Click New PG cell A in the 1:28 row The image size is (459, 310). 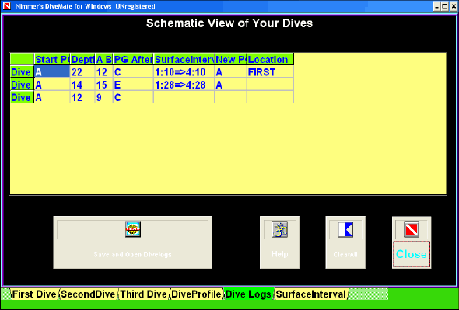pos(231,85)
